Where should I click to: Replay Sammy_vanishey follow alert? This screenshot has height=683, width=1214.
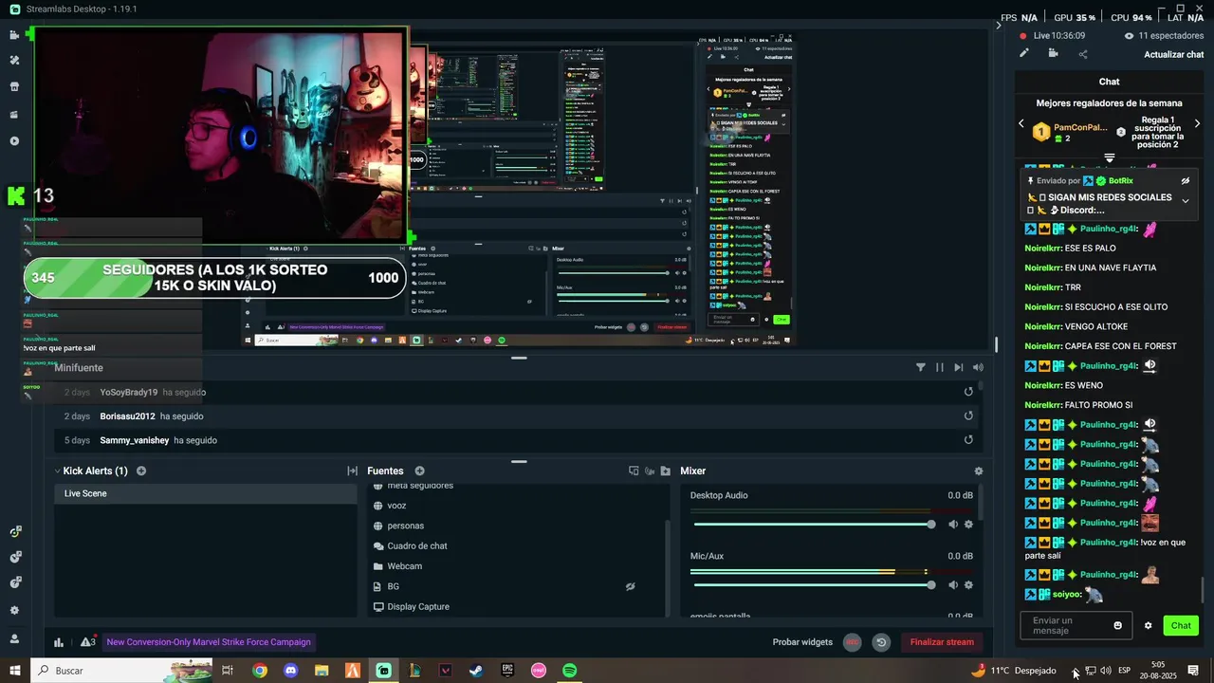968,440
